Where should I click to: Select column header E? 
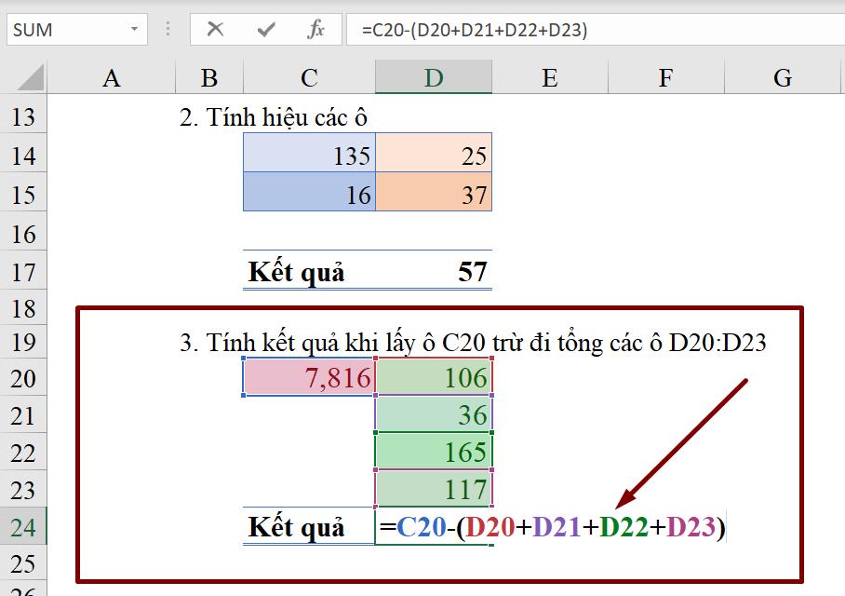pos(549,77)
